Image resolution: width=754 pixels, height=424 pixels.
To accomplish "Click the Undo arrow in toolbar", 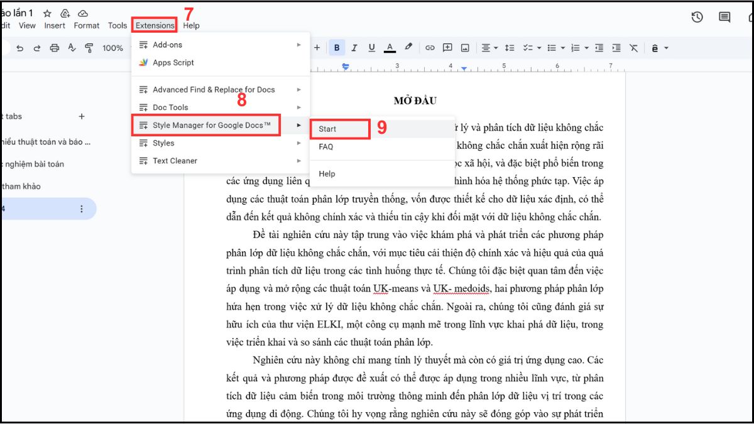I will pyautogui.click(x=19, y=48).
